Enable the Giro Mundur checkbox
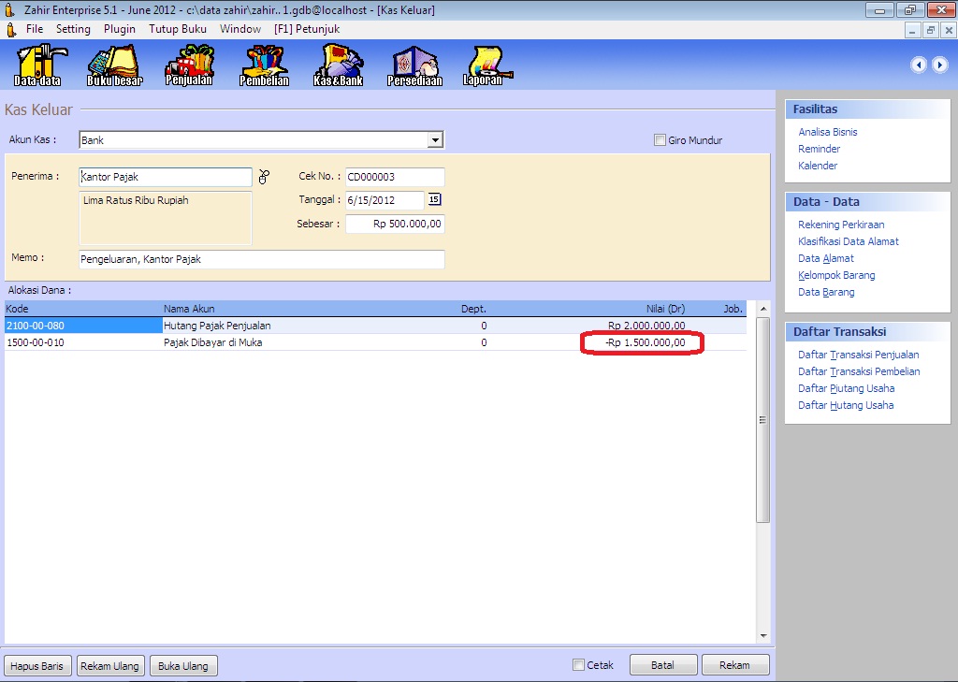 point(660,140)
